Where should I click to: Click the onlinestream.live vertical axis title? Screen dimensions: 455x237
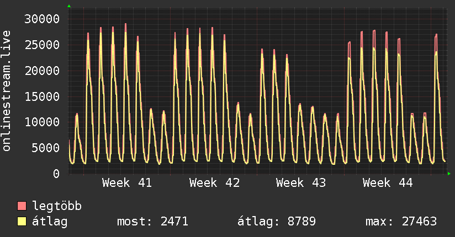(6, 91)
